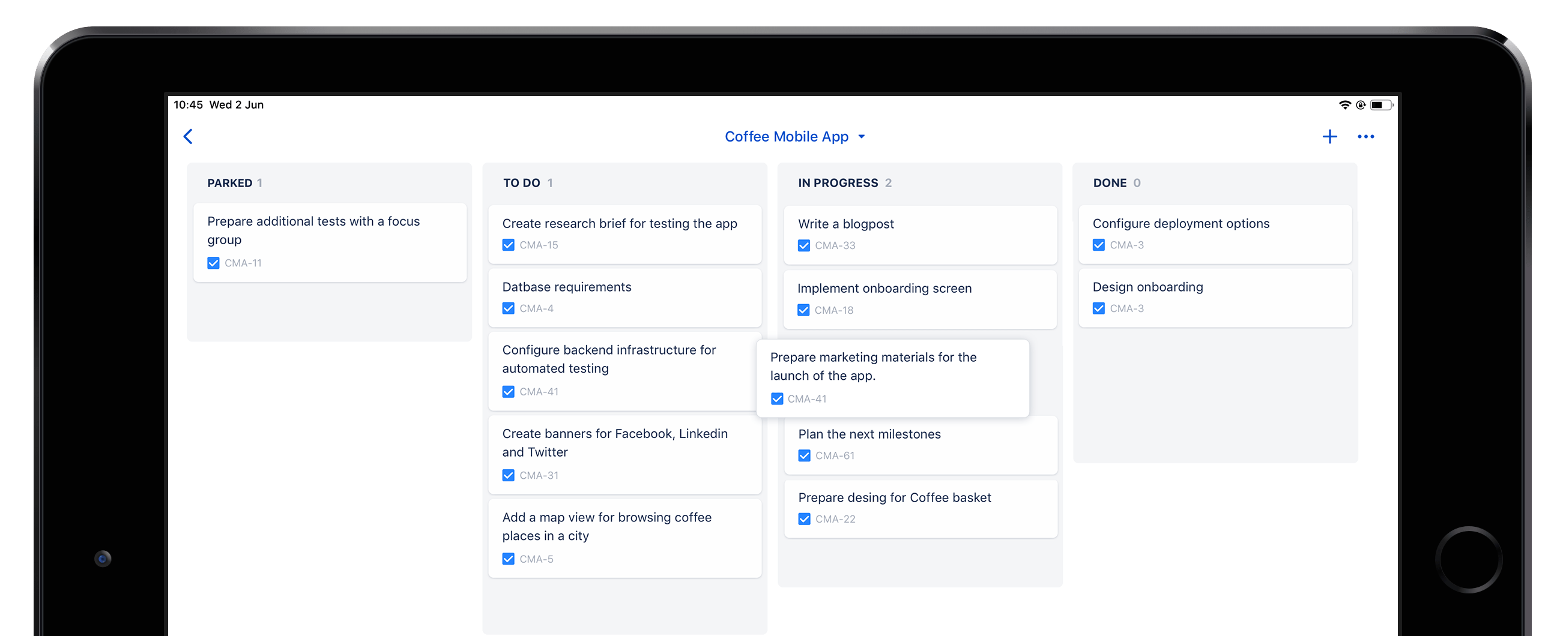
Task: Toggle the checkbox beside CMA-15
Action: click(x=508, y=245)
